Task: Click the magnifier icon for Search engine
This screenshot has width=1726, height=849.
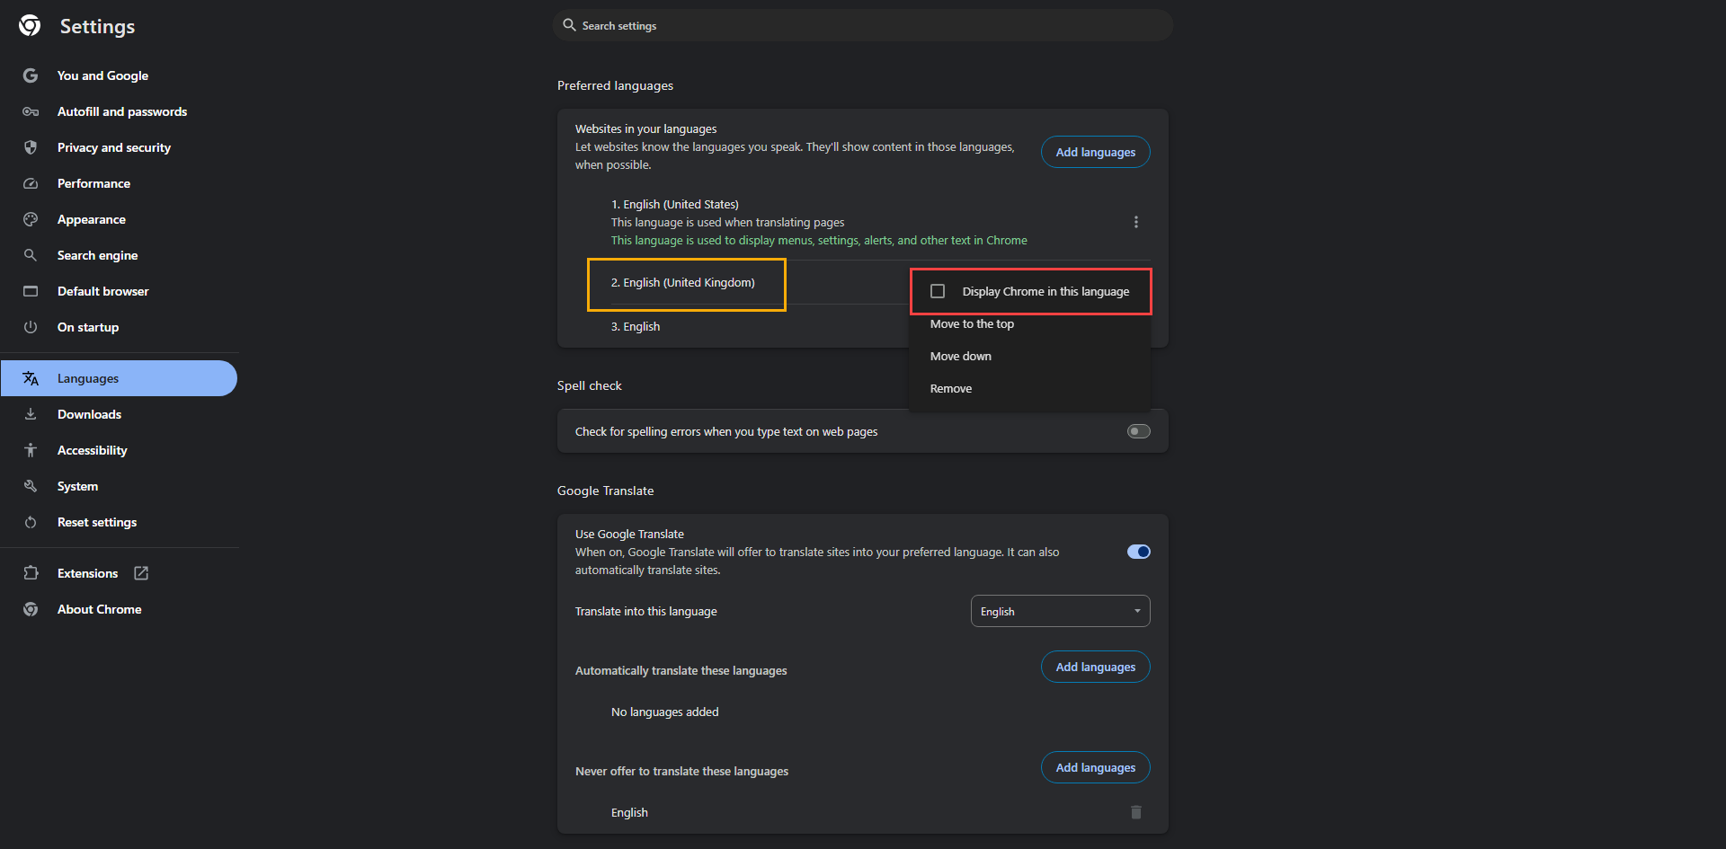Action: coord(31,255)
